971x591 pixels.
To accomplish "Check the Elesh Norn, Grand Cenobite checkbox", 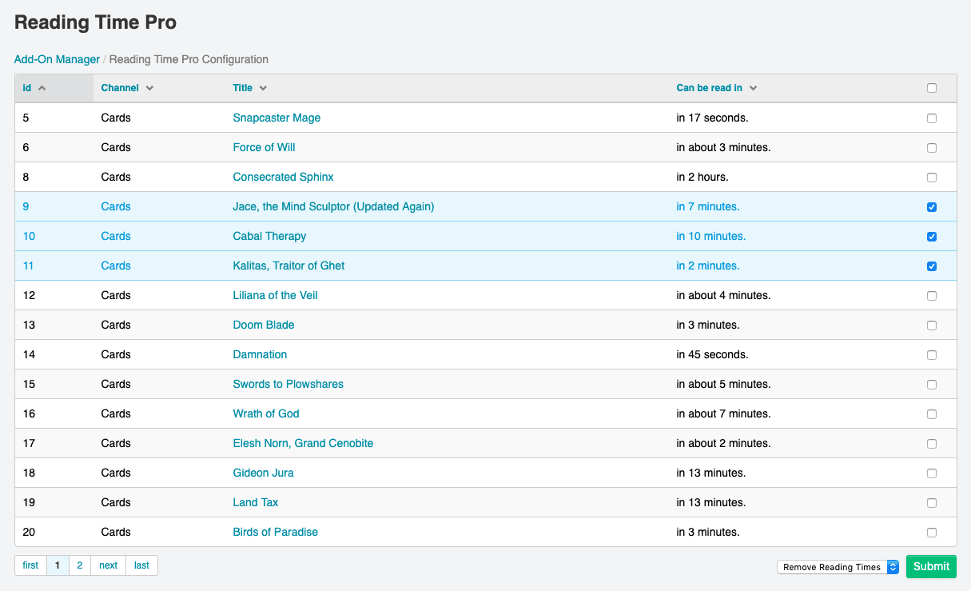I will coord(932,444).
